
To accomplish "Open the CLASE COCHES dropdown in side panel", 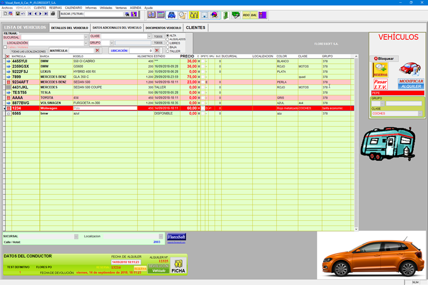I will (420, 114).
